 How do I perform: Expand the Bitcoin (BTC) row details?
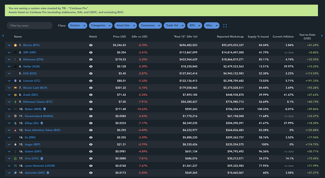click(9, 45)
